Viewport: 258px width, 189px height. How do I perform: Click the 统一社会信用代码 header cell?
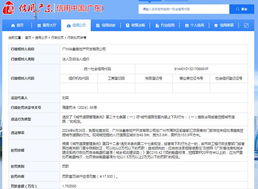pyautogui.click(x=97, y=69)
